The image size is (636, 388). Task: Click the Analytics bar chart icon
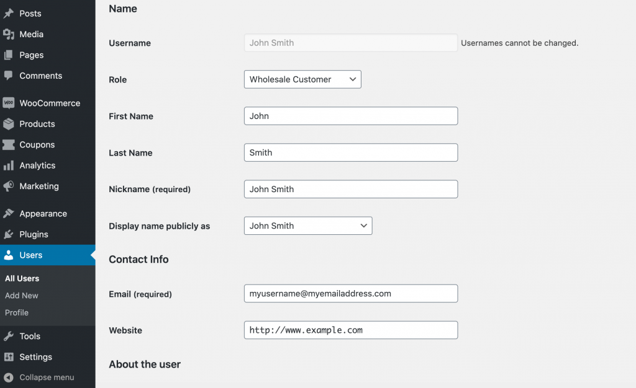point(9,165)
